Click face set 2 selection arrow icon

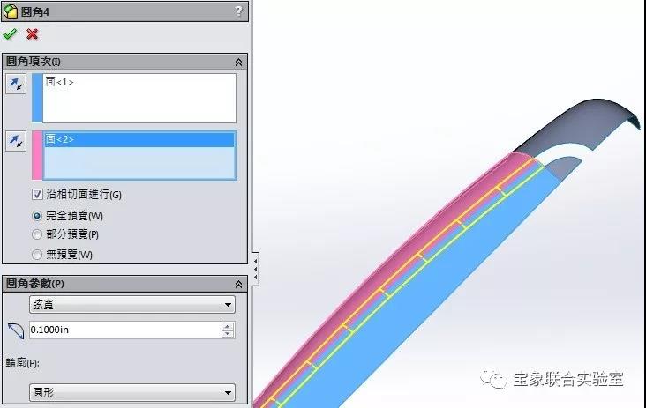tap(16, 141)
